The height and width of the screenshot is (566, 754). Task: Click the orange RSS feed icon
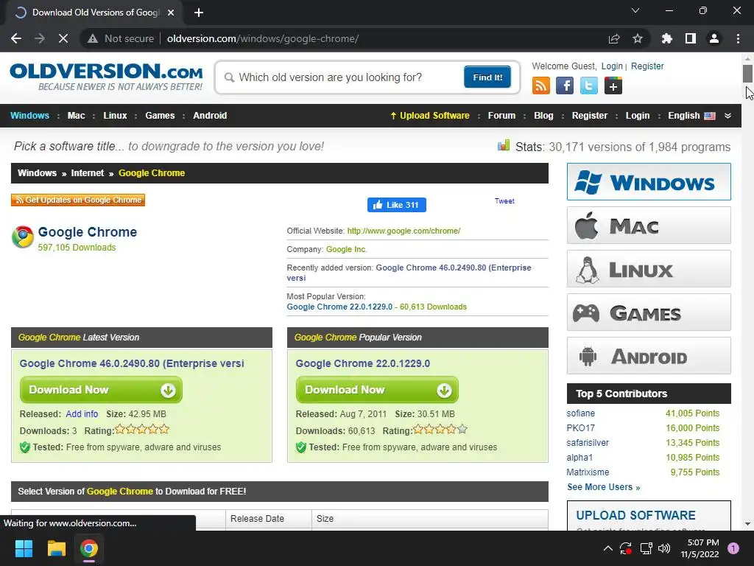(541, 85)
